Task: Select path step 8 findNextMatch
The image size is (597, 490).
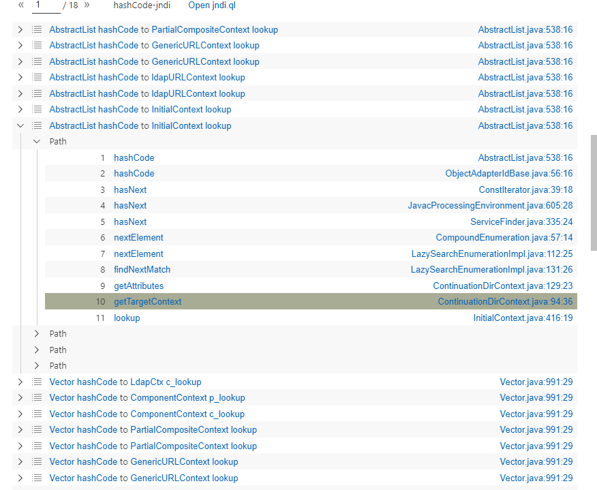Action: (x=142, y=270)
